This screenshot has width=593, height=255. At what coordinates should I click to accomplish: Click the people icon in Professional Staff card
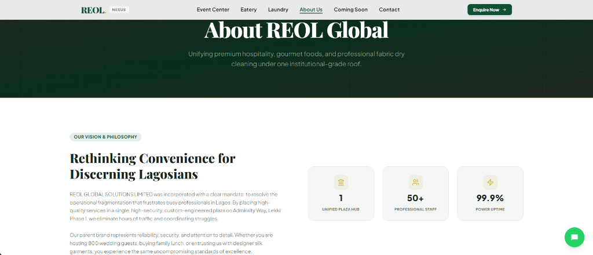[x=415, y=183]
